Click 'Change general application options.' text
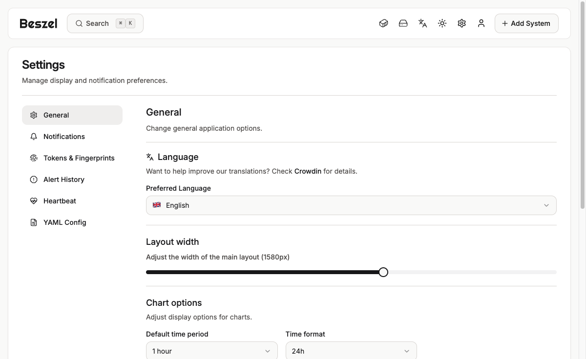The width and height of the screenshot is (586, 359). coord(204,128)
